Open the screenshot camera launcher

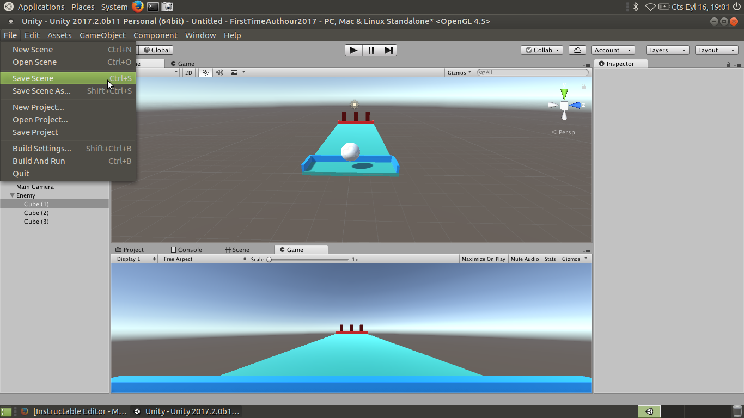coord(168,7)
